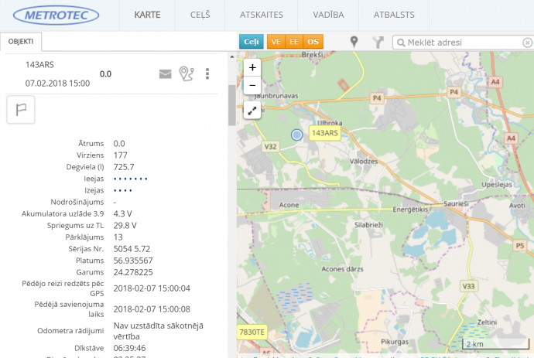Toggle the Ceļi map layer

pos(251,42)
